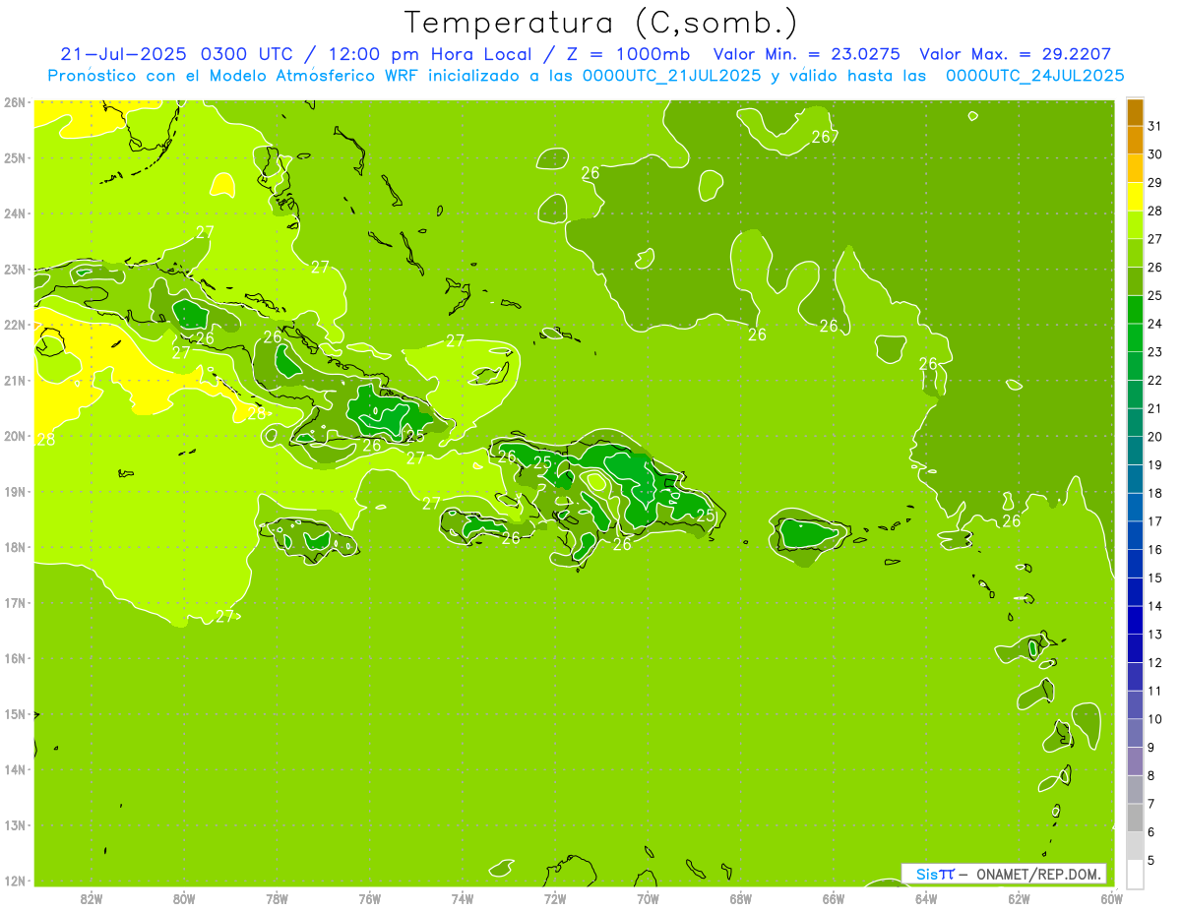1181x912 pixels.
Task: Click the '12N' latitude axis label
Action: pyautogui.click(x=14, y=881)
